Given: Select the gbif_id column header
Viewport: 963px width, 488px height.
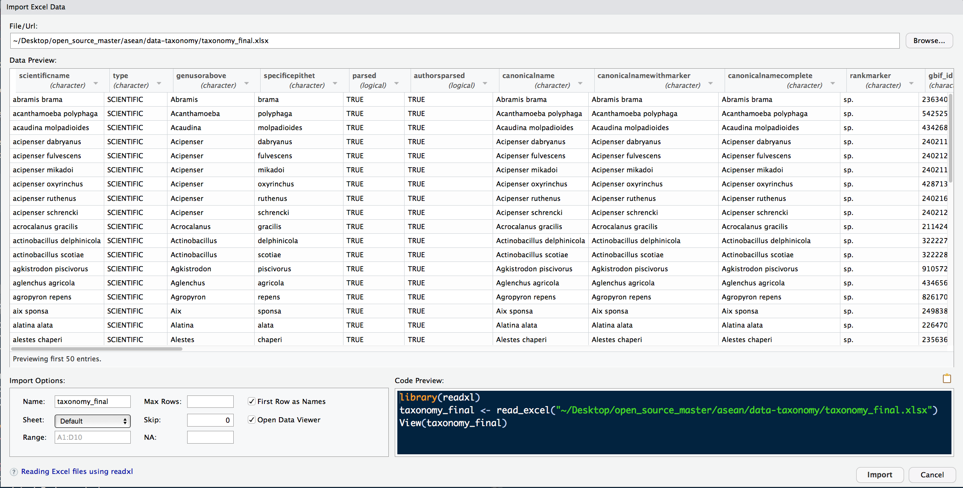Looking at the screenshot, I should coord(940,80).
